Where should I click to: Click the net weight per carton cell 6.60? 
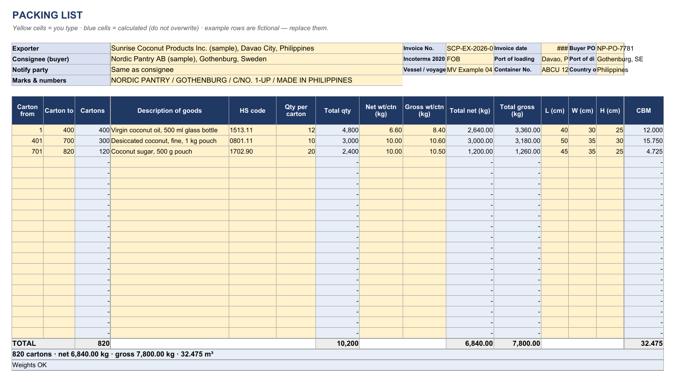pos(381,130)
